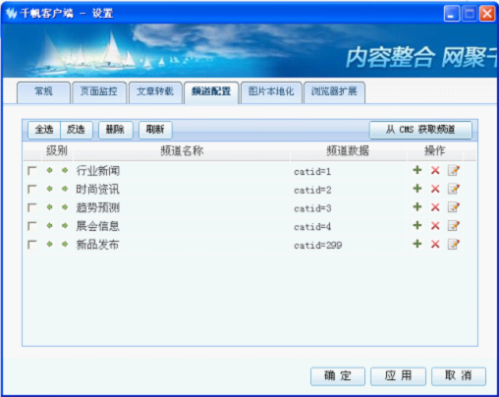Click the red delete X for 展会信息
The height and width of the screenshot is (397, 499).
tap(435, 225)
